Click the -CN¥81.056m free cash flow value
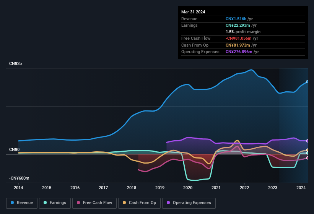This screenshot has width=314, height=214. tap(239, 38)
